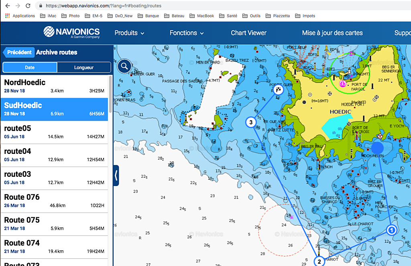Open route04 from the archive
This screenshot has width=411, height=266.
[54, 155]
